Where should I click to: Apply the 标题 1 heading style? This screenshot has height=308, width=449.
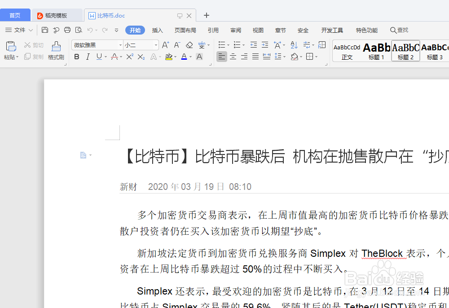376,51
